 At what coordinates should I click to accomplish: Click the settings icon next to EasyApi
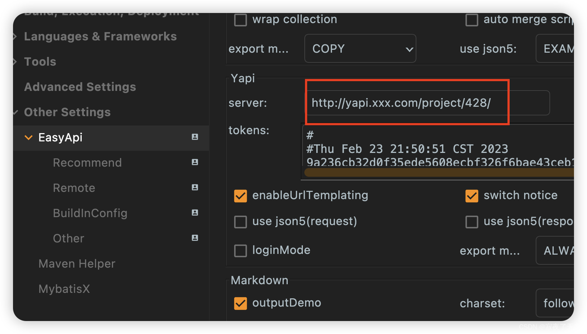(195, 137)
